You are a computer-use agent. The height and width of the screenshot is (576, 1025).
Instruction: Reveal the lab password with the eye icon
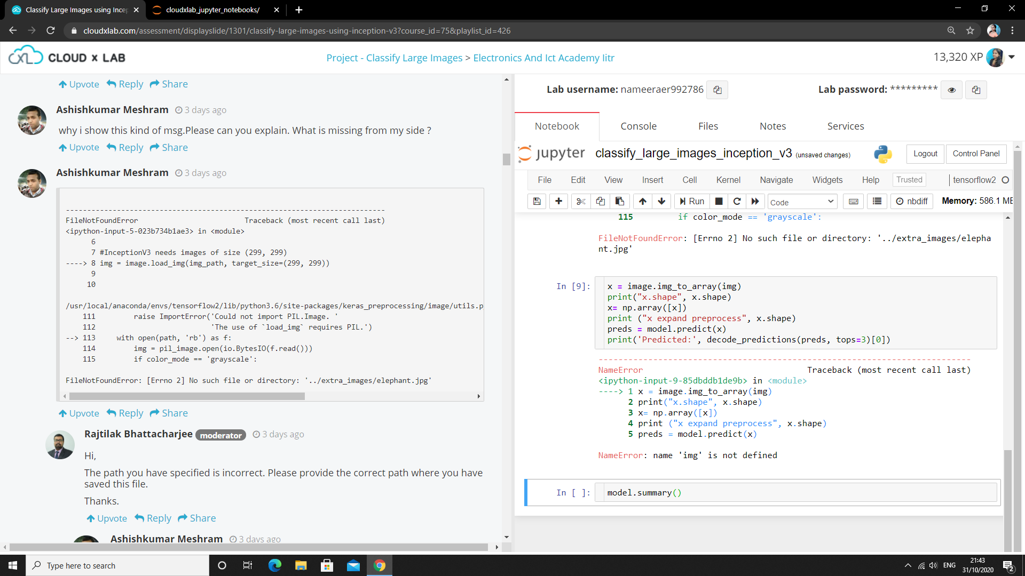point(951,90)
